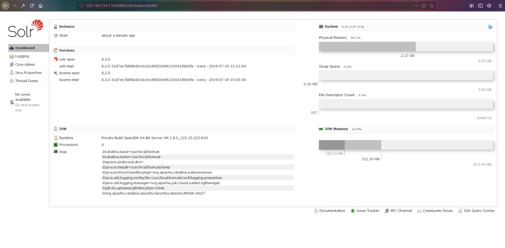The width and height of the screenshot is (505, 248).
Task: Open the Community forum link
Action: pos(438,211)
